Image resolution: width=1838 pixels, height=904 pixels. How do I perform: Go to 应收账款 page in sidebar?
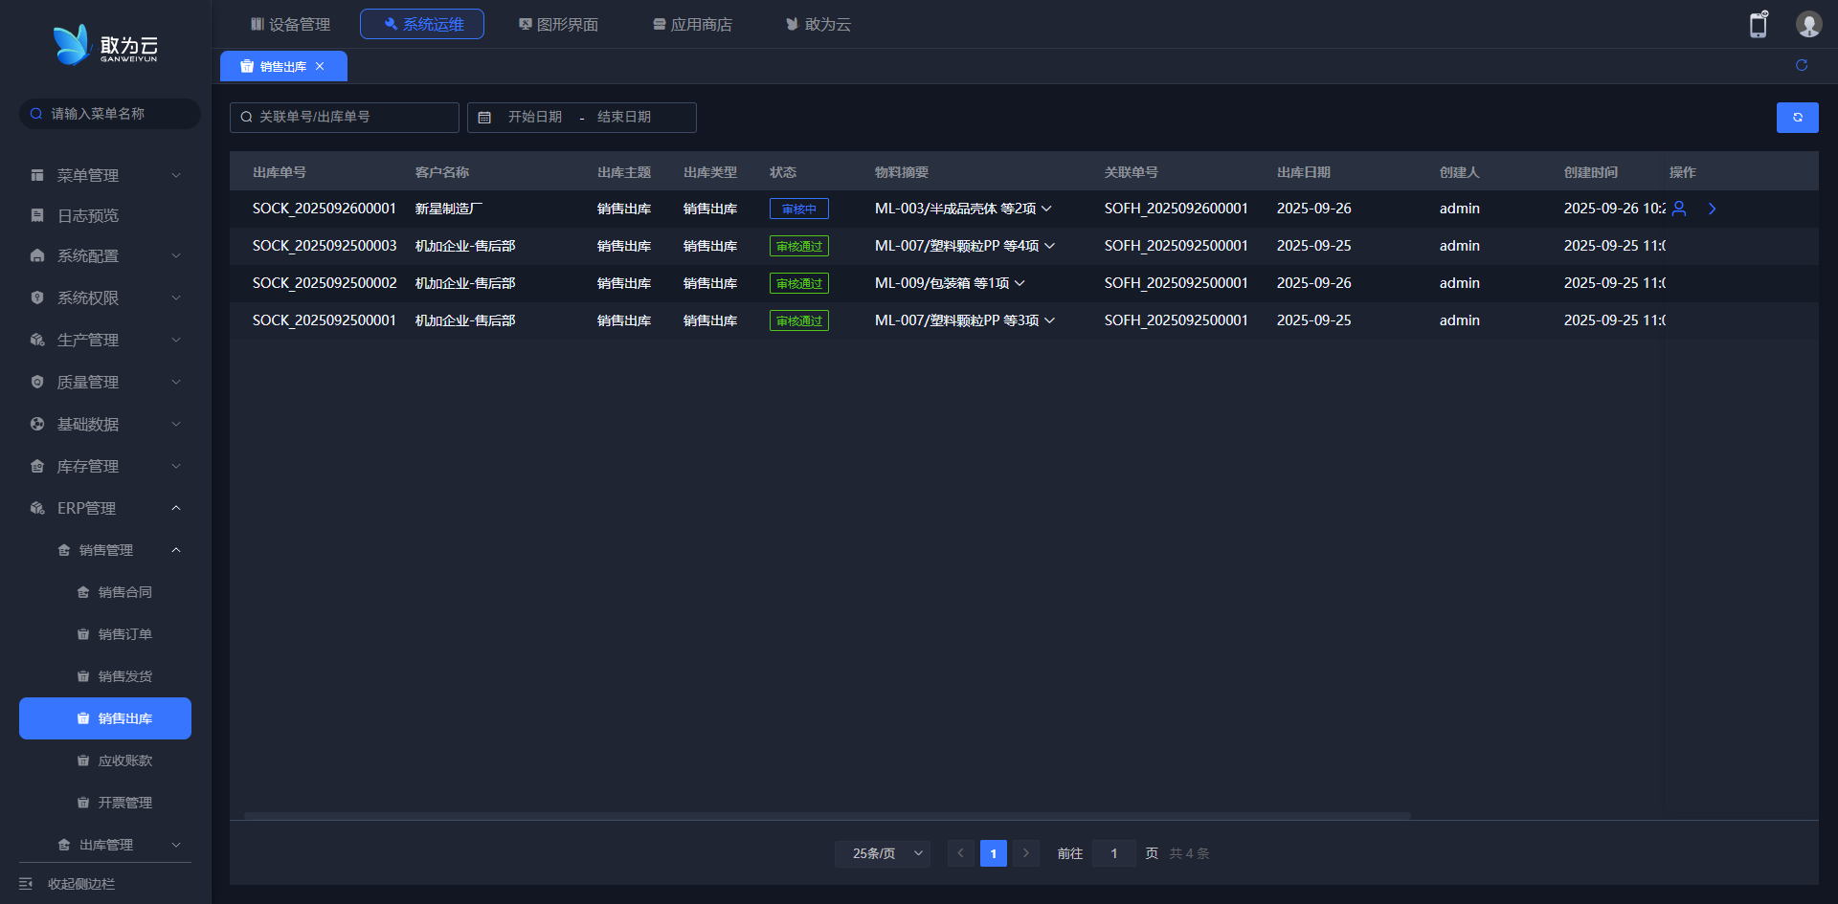click(x=124, y=761)
